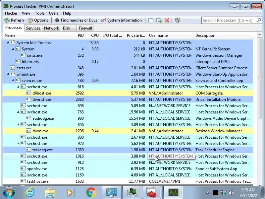Viewport: 265px width, 199px height.
Task: Select the smss.exe process icon
Action: [x=23, y=55]
